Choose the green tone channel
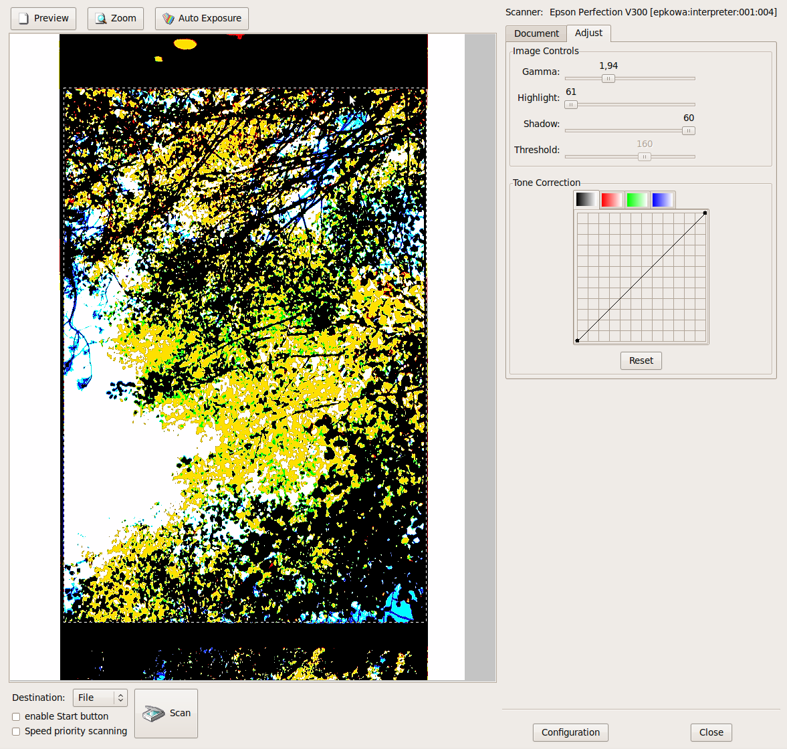The height and width of the screenshot is (749, 787). [637, 200]
